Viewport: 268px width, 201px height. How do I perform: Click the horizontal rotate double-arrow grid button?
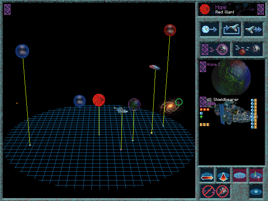click(x=207, y=175)
